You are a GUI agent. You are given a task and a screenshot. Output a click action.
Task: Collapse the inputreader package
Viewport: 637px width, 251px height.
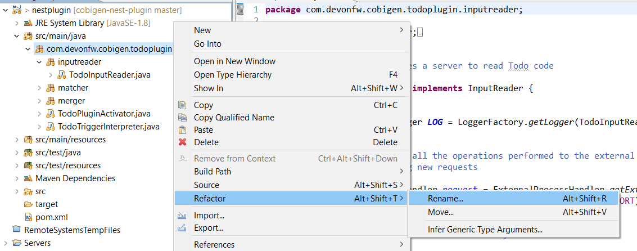tap(39, 62)
